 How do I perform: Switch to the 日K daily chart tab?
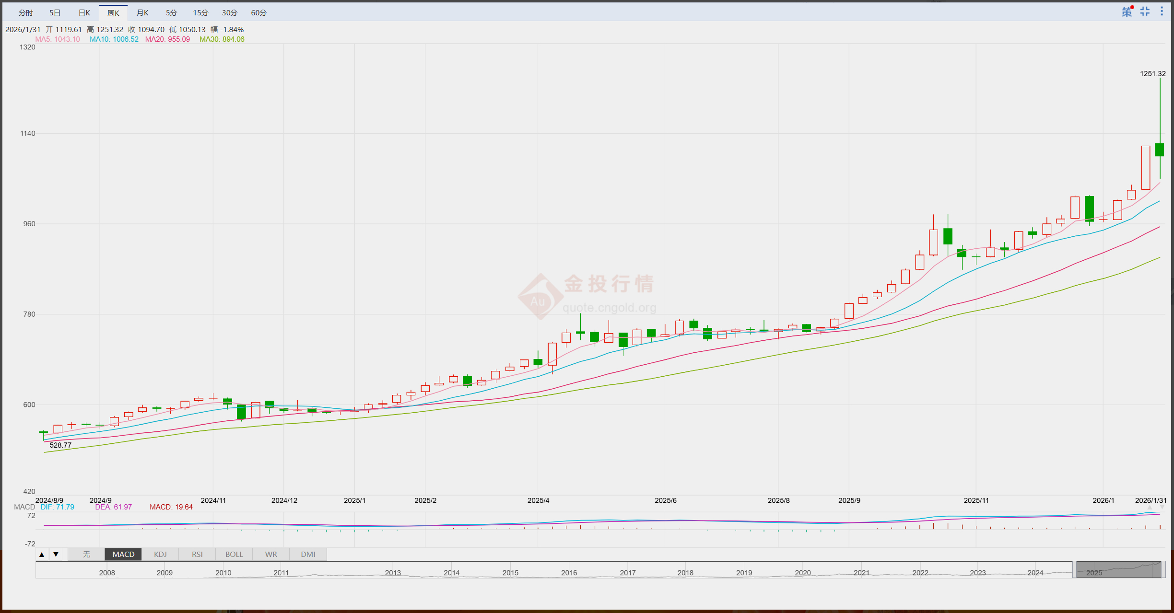pos(84,13)
